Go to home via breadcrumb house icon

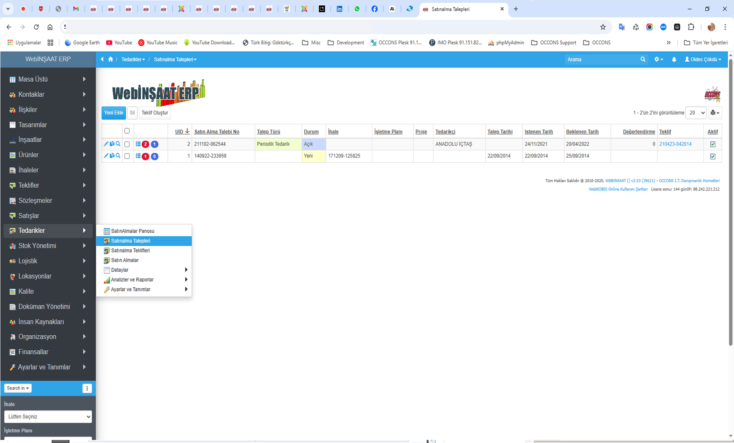pyautogui.click(x=110, y=59)
